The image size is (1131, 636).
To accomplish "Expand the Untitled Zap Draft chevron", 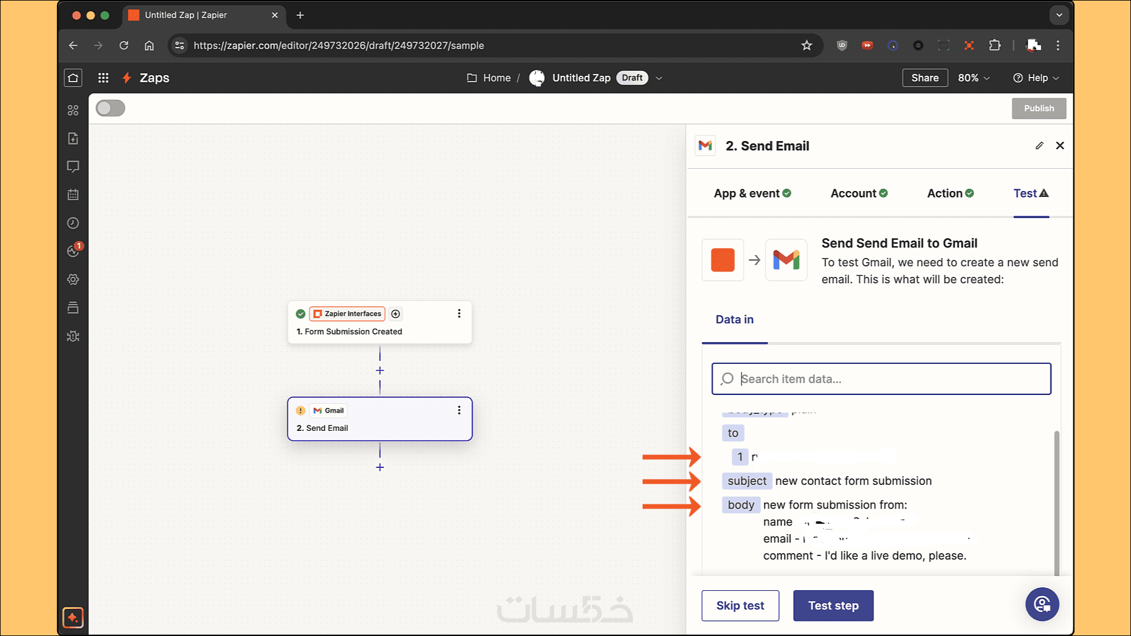I will point(659,78).
